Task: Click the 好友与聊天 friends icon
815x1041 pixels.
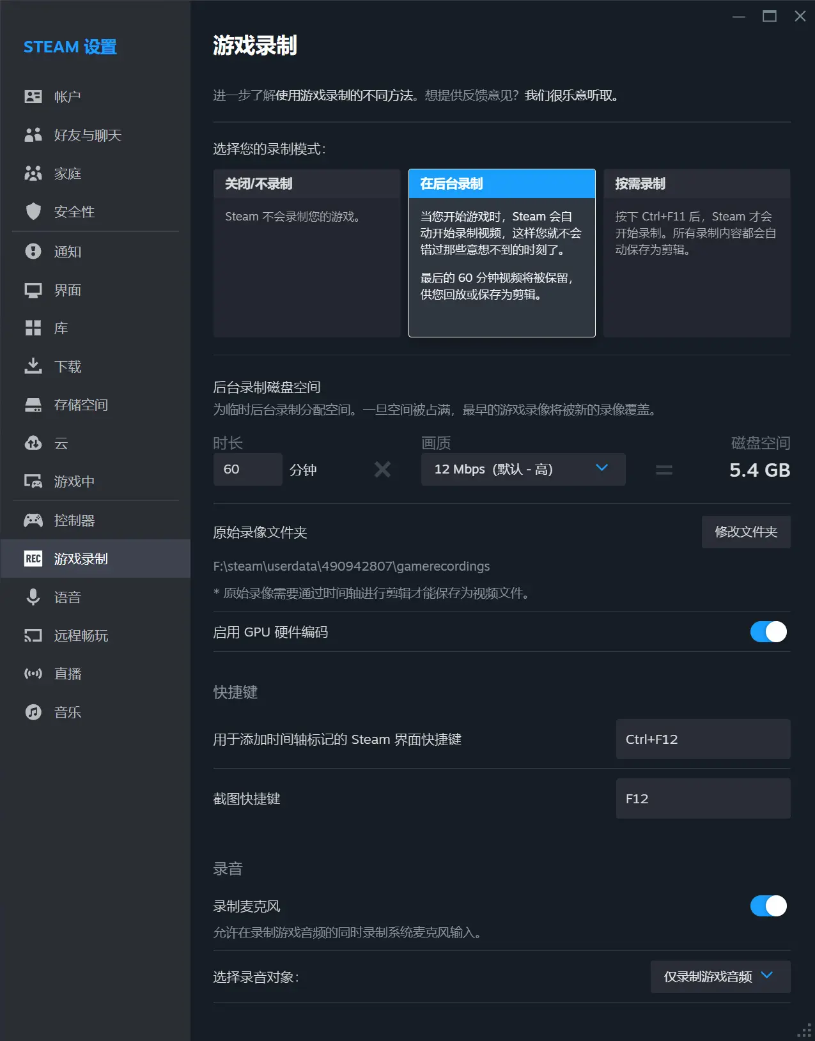Action: [33, 135]
